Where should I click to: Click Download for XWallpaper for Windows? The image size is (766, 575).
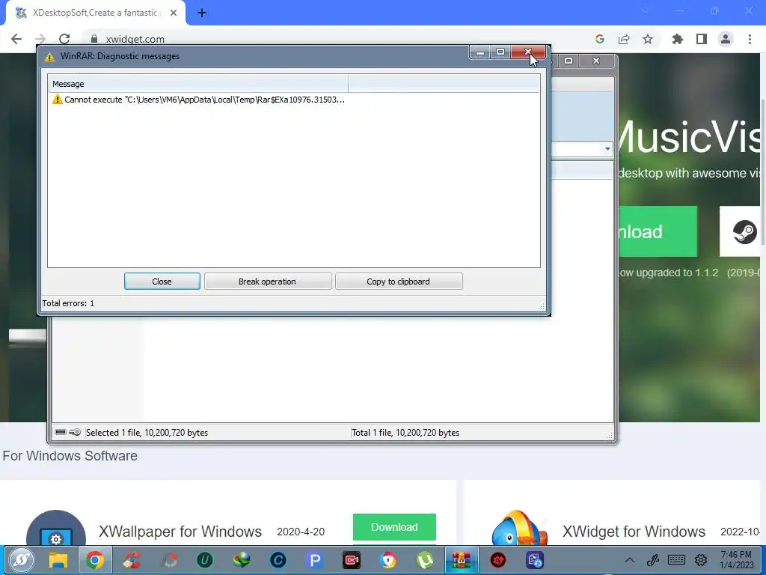(394, 527)
